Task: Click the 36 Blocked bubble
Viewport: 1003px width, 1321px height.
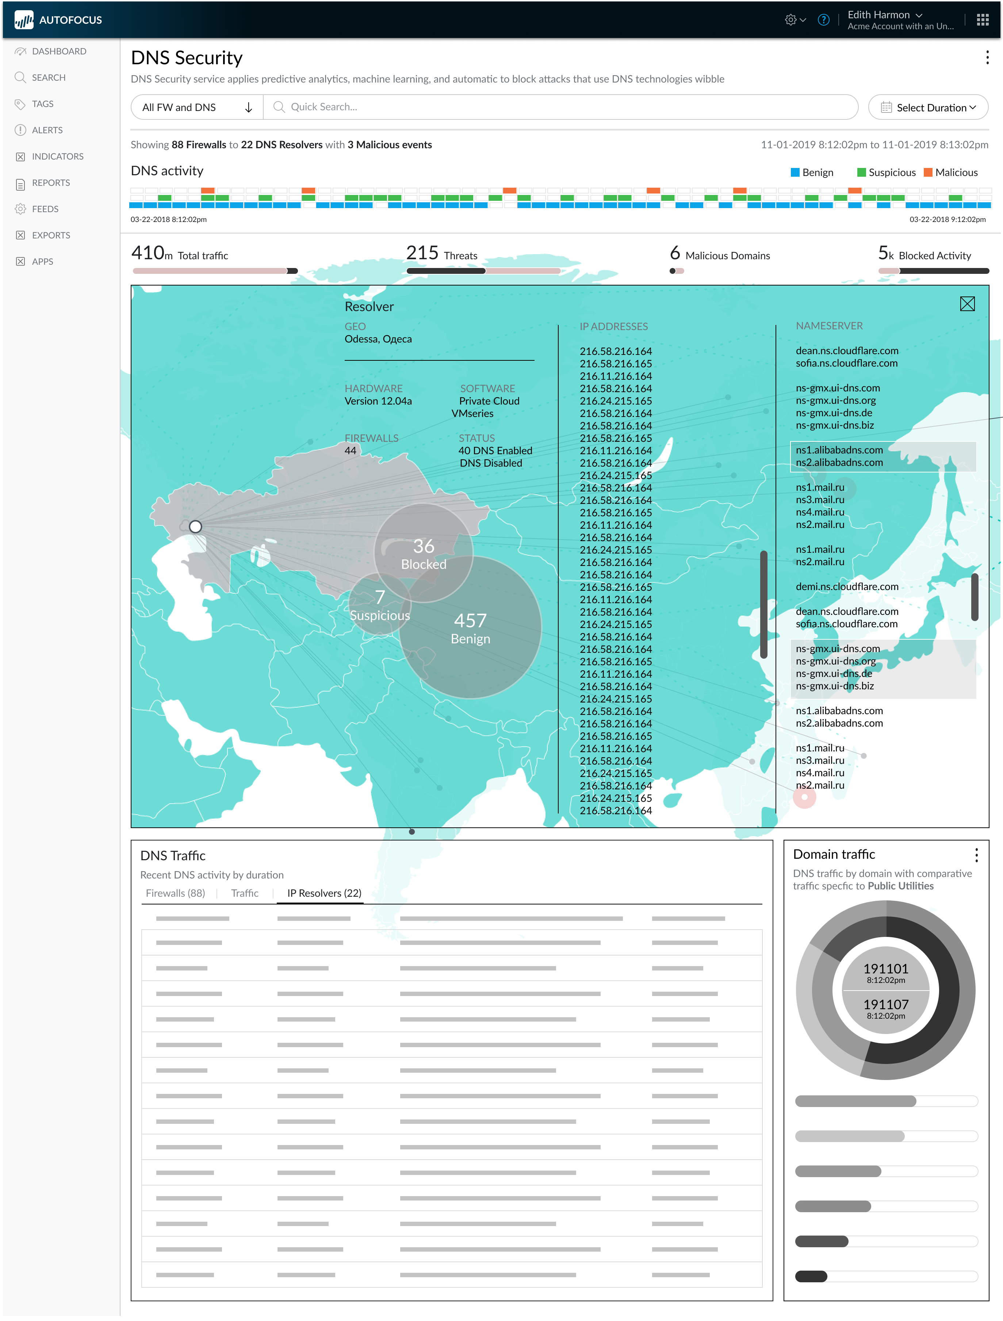Action: tap(424, 553)
